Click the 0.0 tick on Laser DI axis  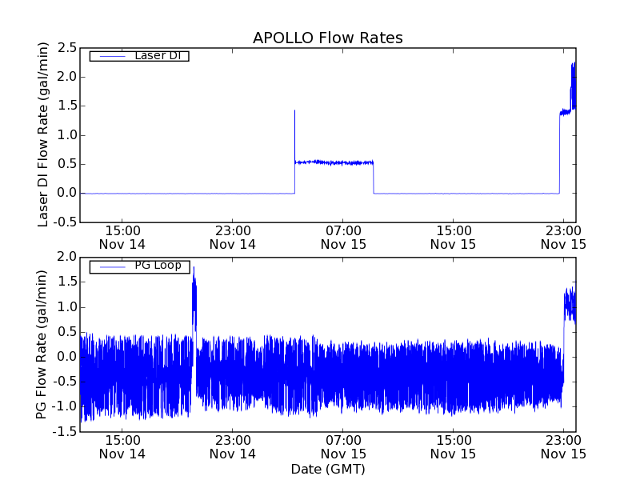coord(67,193)
